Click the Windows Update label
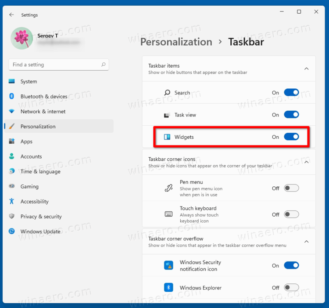The width and height of the screenshot is (329, 308). (x=40, y=232)
